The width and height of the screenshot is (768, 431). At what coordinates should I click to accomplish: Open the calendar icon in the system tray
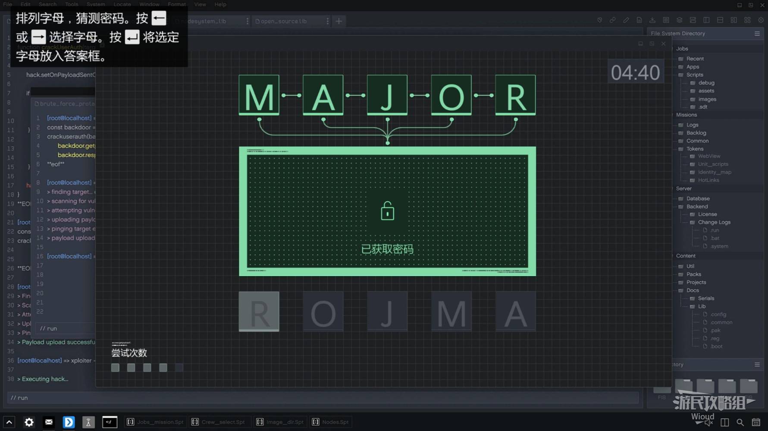[x=756, y=422]
